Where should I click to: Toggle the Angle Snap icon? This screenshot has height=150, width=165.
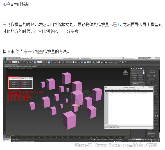click(55, 62)
